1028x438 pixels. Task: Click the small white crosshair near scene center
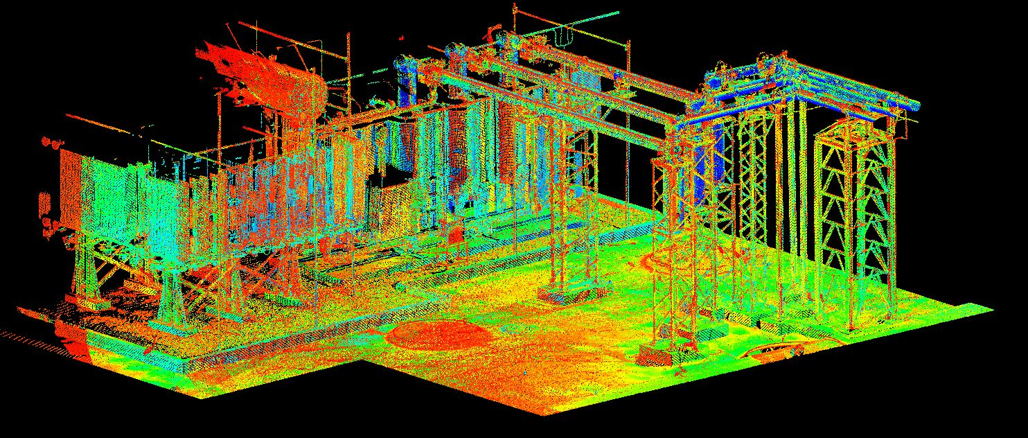(x=493, y=228)
